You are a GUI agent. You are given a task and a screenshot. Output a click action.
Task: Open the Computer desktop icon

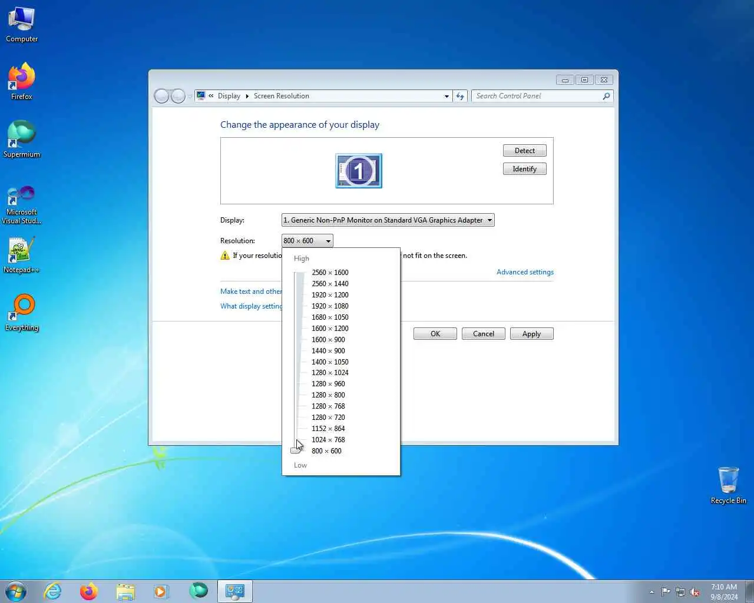pos(22,25)
